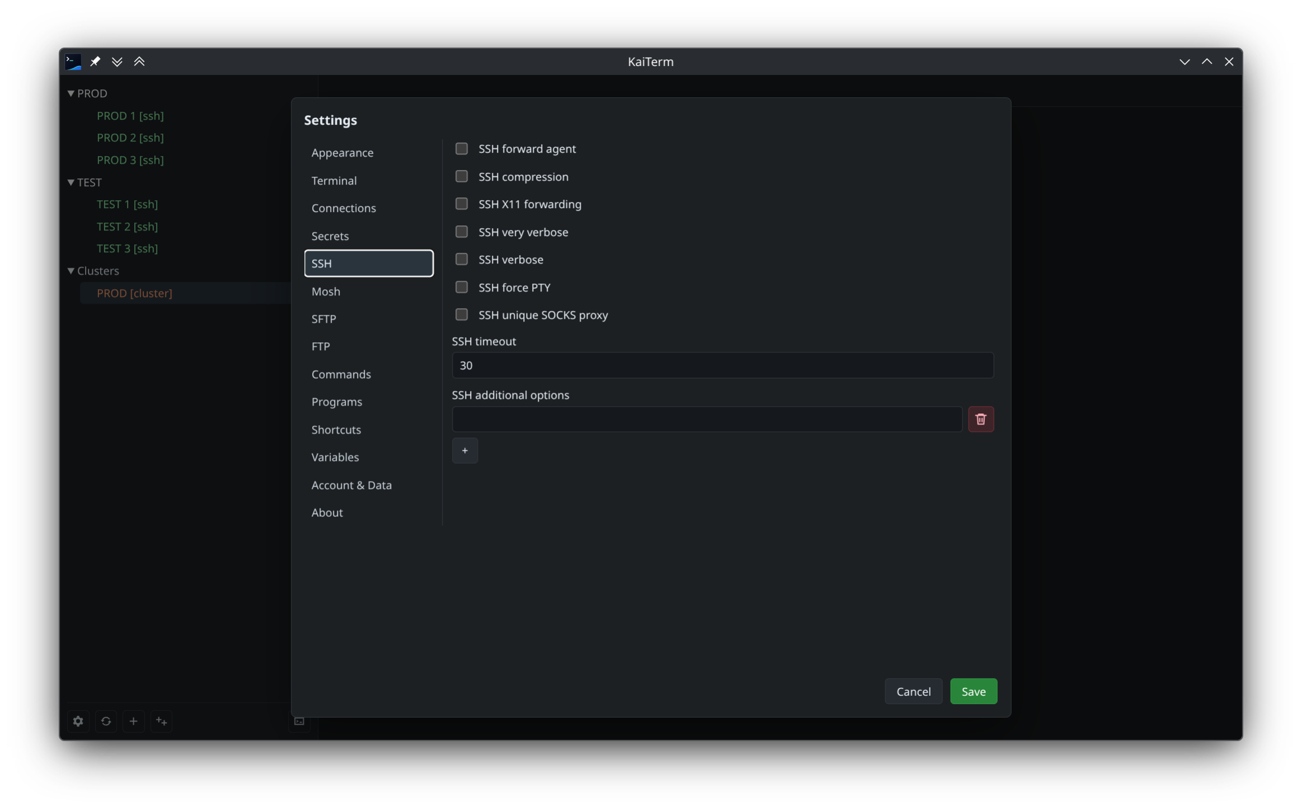Select TEST 2 [ssh] connection
The height and width of the screenshot is (811, 1302).
pos(127,227)
